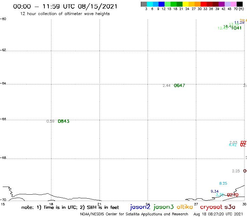Select the dark blue swatch in the color scale

162,4
